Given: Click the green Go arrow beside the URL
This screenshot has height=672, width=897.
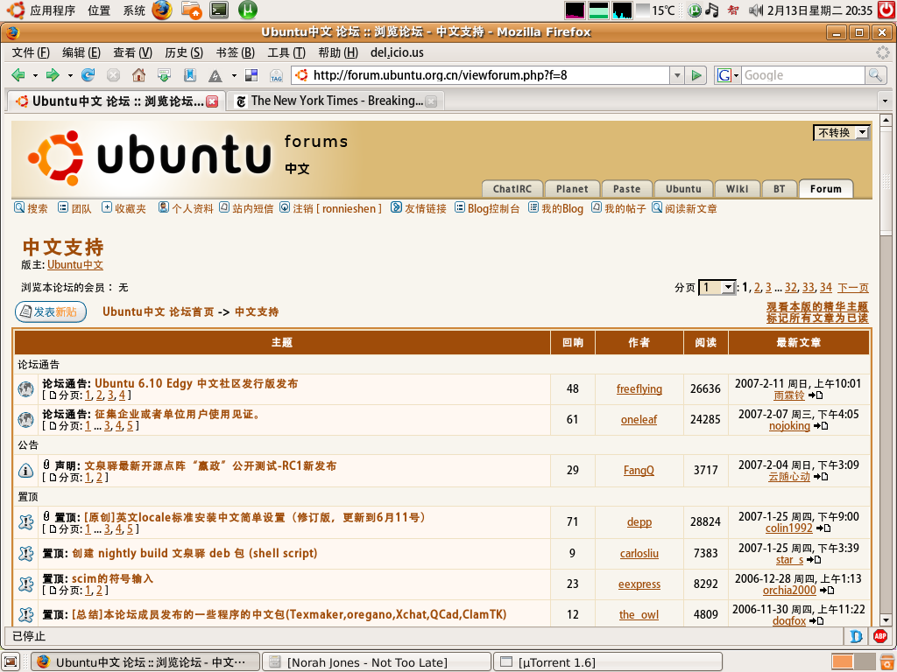Looking at the screenshot, I should 696,75.
